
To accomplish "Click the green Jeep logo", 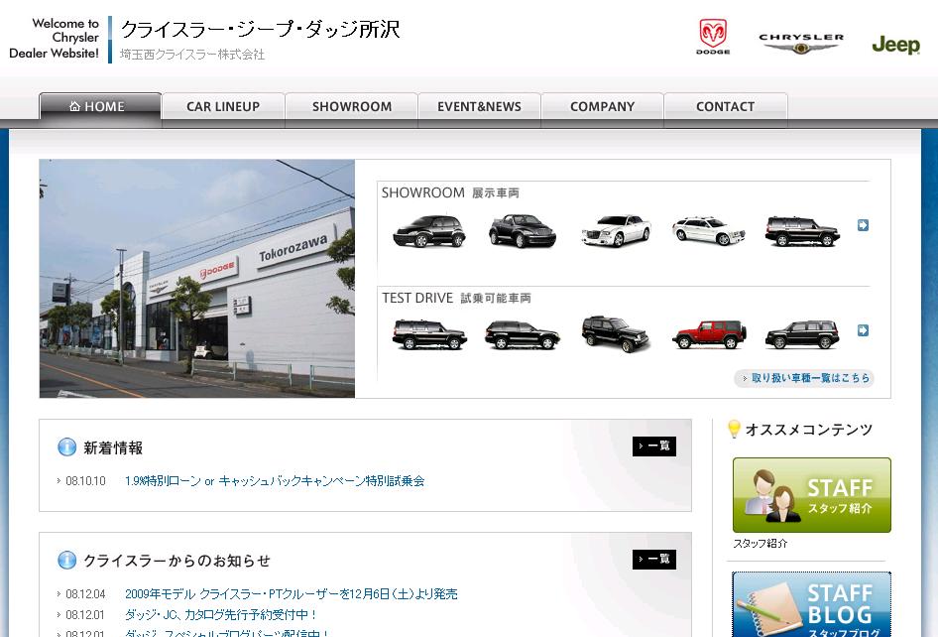I will pos(895,45).
